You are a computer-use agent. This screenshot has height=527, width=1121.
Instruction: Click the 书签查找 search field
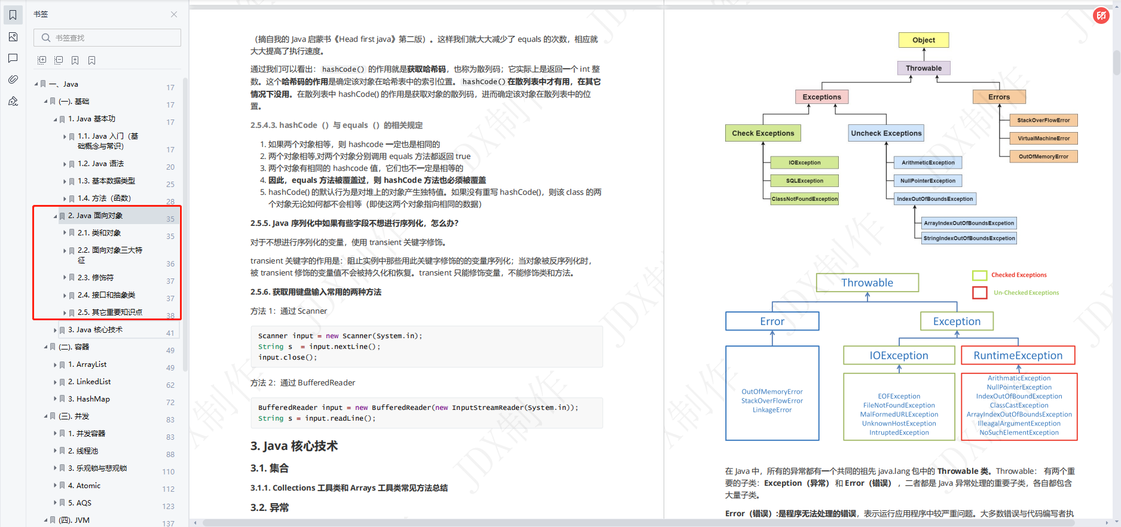(x=108, y=38)
